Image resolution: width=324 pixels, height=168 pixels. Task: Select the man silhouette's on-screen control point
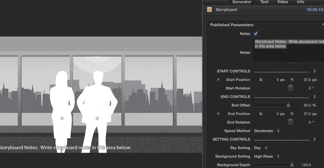[x=97, y=118]
